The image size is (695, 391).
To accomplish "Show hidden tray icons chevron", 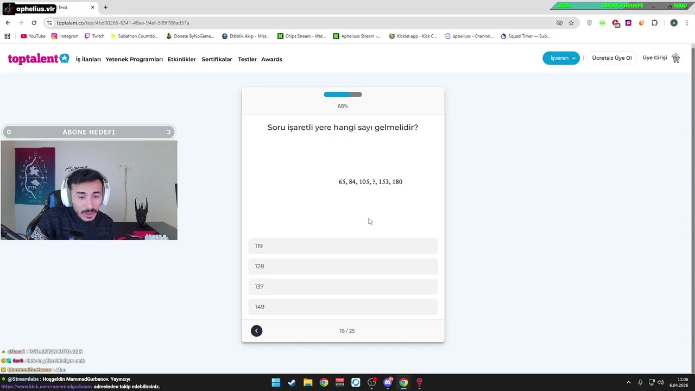I will coord(629,382).
